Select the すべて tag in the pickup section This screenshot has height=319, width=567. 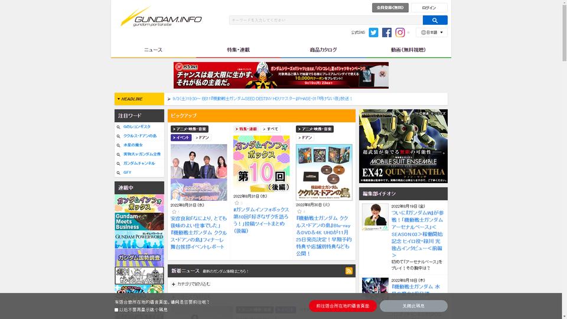(x=270, y=129)
